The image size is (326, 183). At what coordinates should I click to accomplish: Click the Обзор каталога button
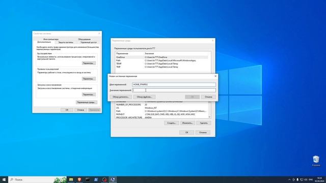click(121, 97)
